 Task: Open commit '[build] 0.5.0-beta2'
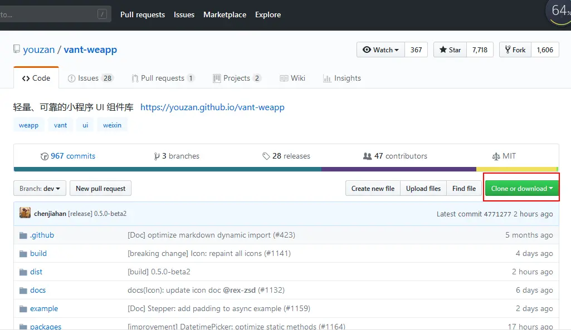tap(159, 272)
